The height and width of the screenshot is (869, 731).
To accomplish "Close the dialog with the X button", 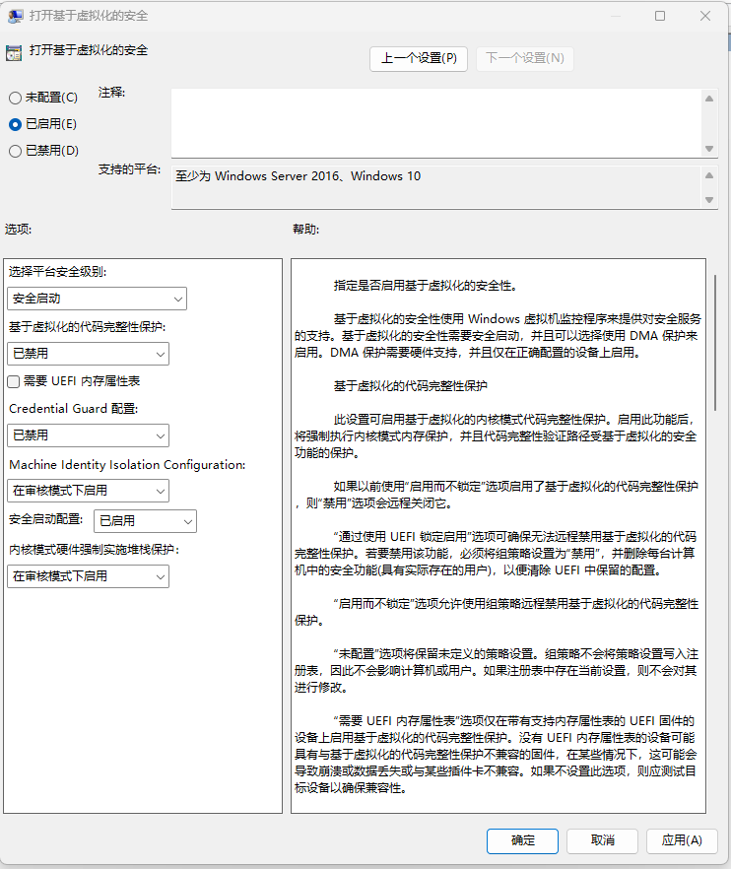I will (705, 16).
